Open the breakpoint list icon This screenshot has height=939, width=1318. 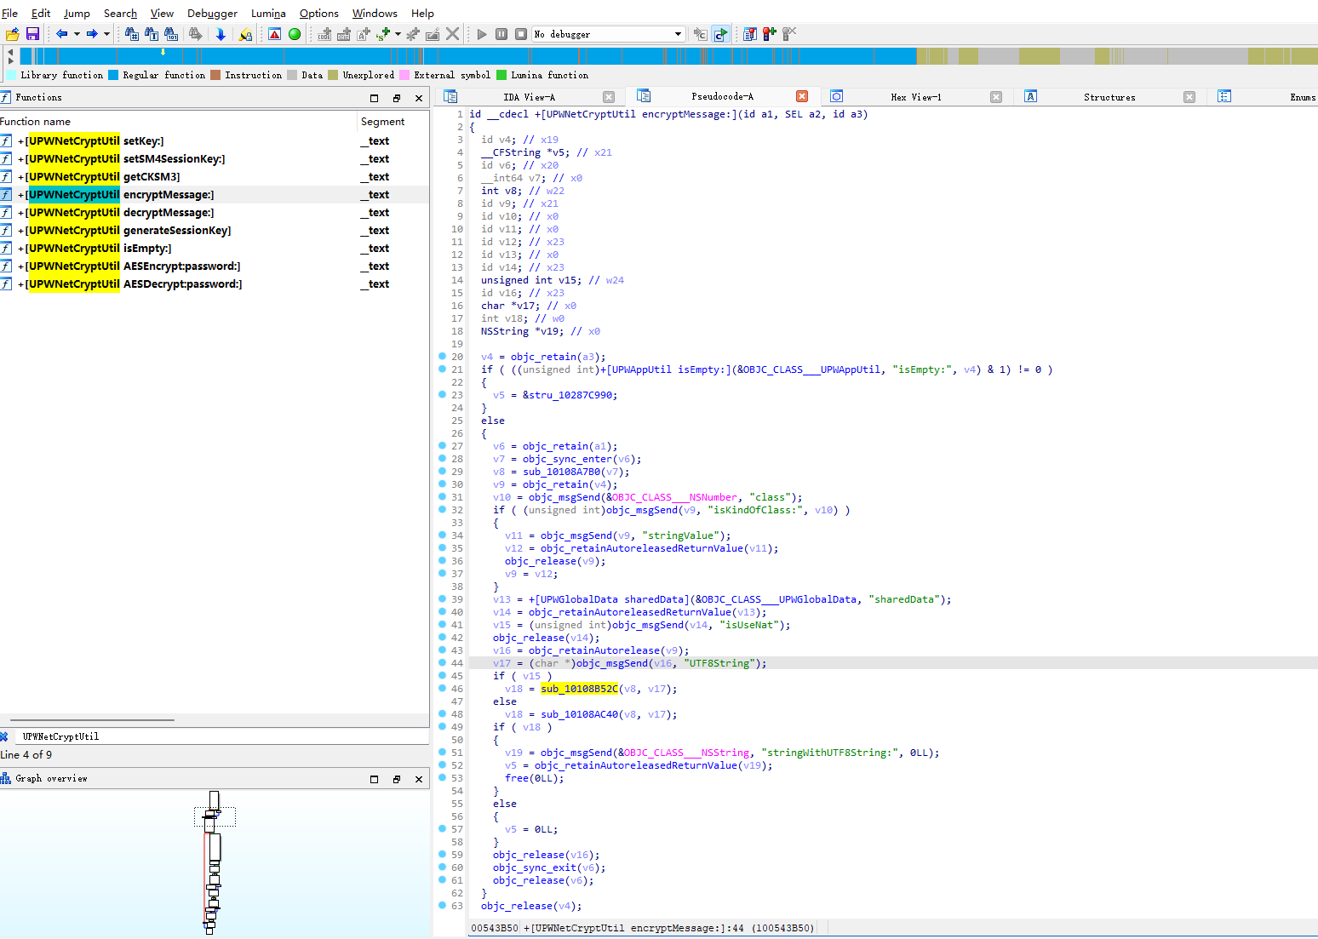click(749, 34)
